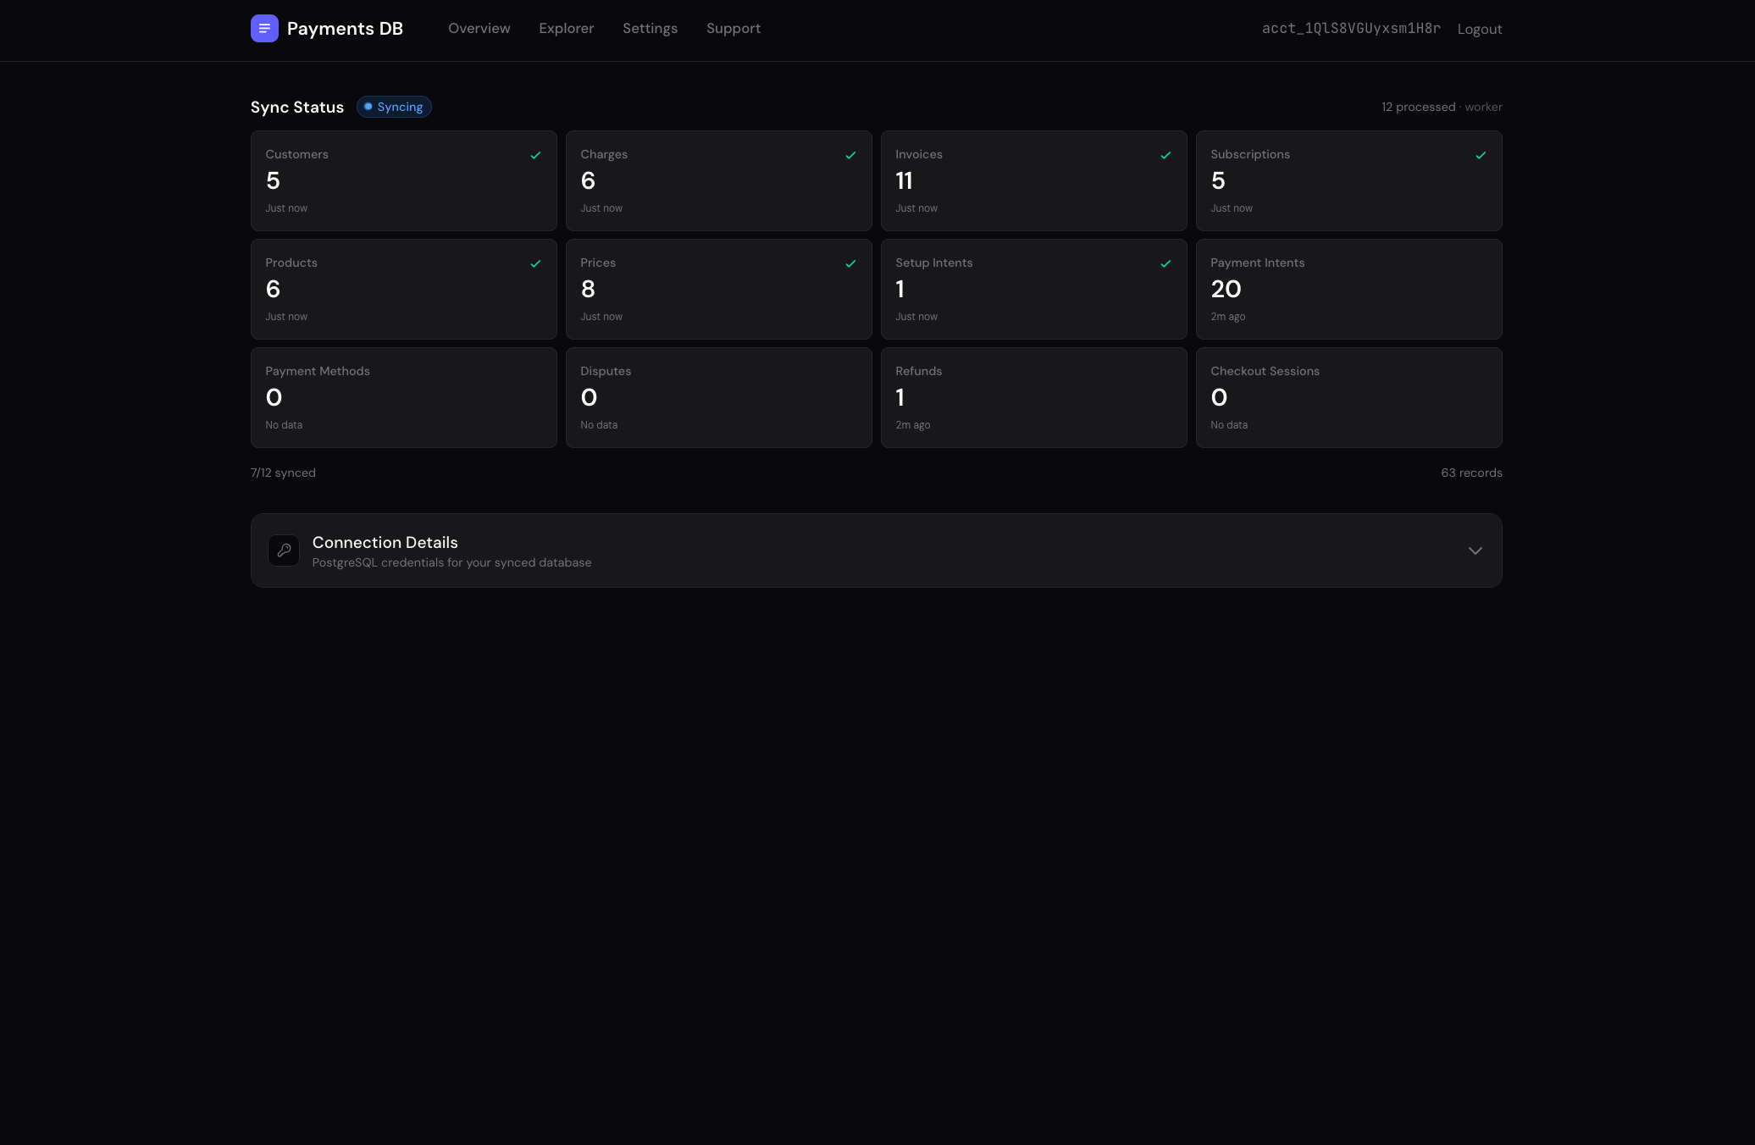Click the Payments DB logo icon
This screenshot has width=1755, height=1145.
point(264,28)
